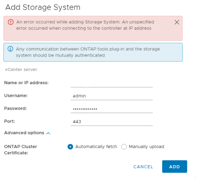Click the mutual authentication info message text
This screenshot has width=197, height=179.
[88, 52]
